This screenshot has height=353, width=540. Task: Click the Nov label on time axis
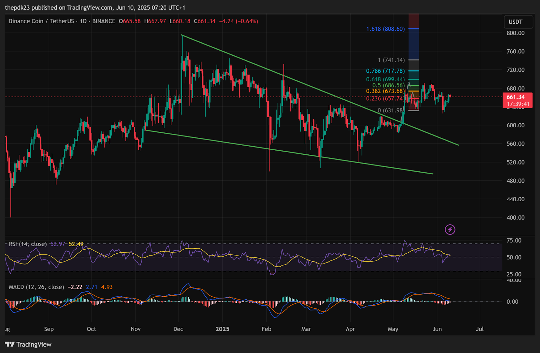(x=136, y=329)
